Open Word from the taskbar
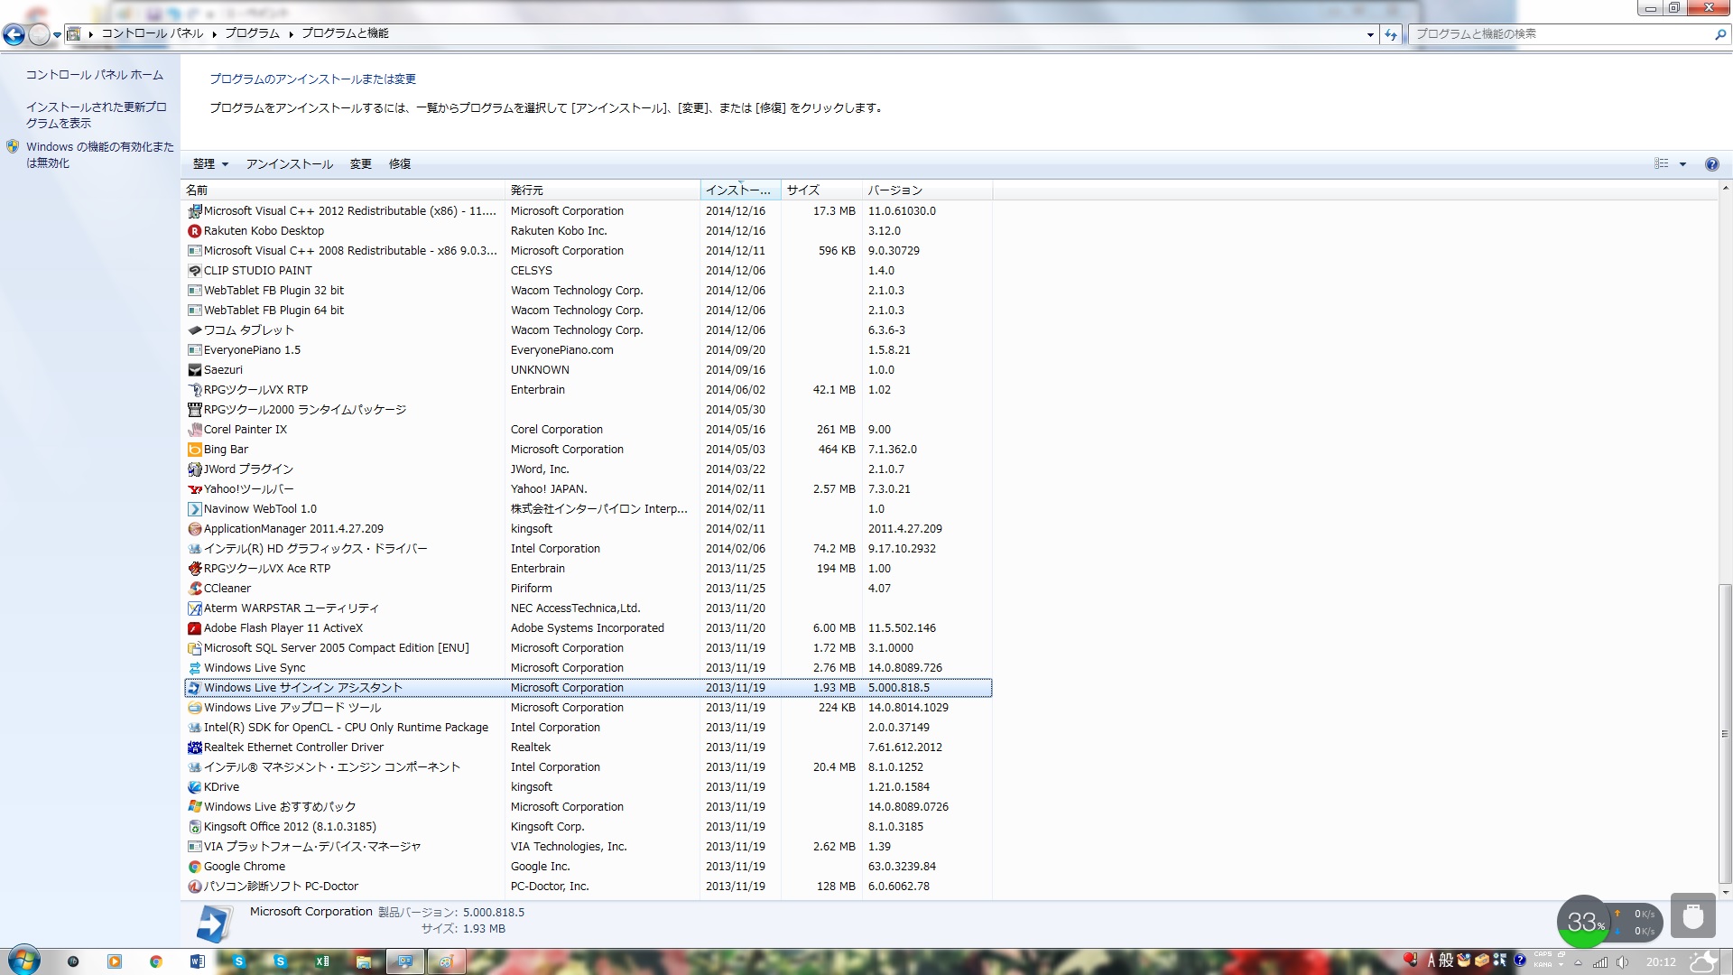1733x975 pixels. [198, 961]
